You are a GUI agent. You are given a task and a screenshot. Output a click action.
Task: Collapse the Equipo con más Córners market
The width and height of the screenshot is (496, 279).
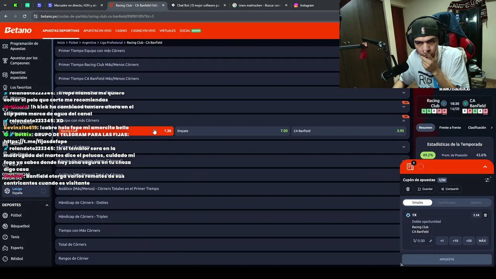[403, 121]
